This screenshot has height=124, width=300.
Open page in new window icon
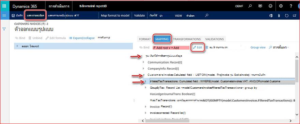tap(295, 16)
